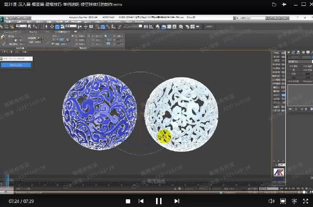The height and width of the screenshot is (207, 313).
Task: Toggle Keyboard Shortcut Override button
Action: coord(91,27)
